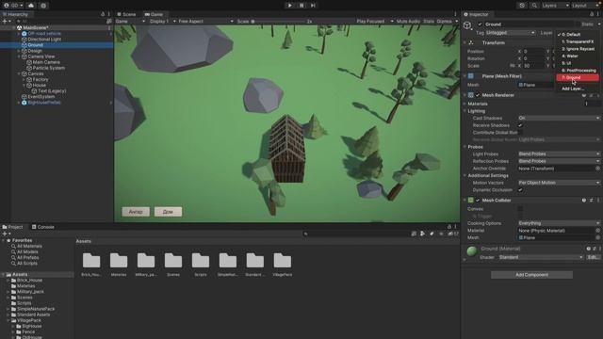Click the Pause button in the toolbar

click(x=301, y=6)
